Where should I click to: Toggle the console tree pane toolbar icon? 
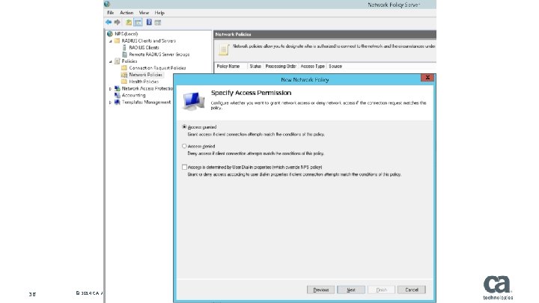(138, 22)
